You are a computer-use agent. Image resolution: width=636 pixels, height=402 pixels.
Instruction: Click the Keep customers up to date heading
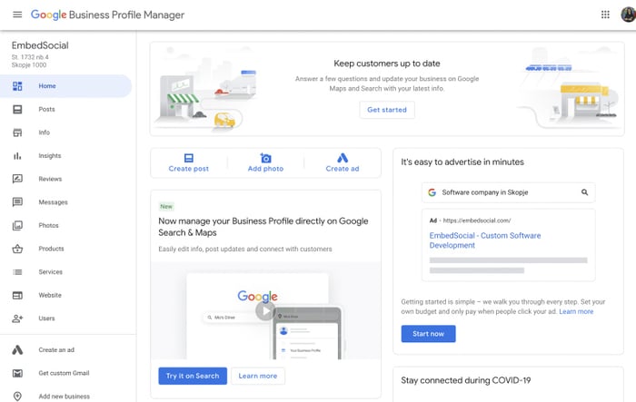387,64
